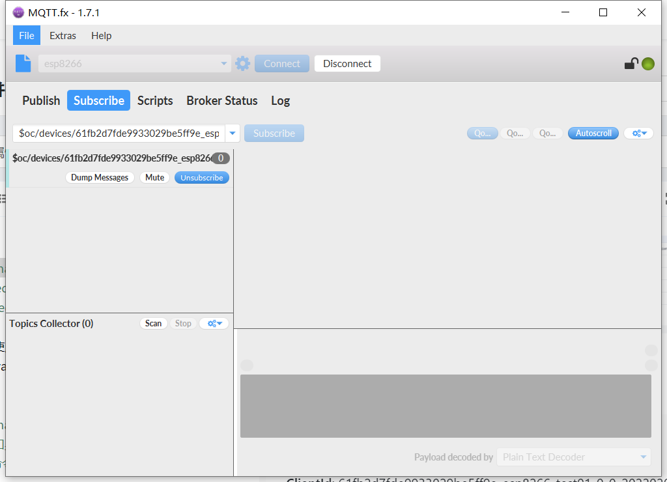
Task: Click the message count badge 0
Action: pyautogui.click(x=221, y=158)
